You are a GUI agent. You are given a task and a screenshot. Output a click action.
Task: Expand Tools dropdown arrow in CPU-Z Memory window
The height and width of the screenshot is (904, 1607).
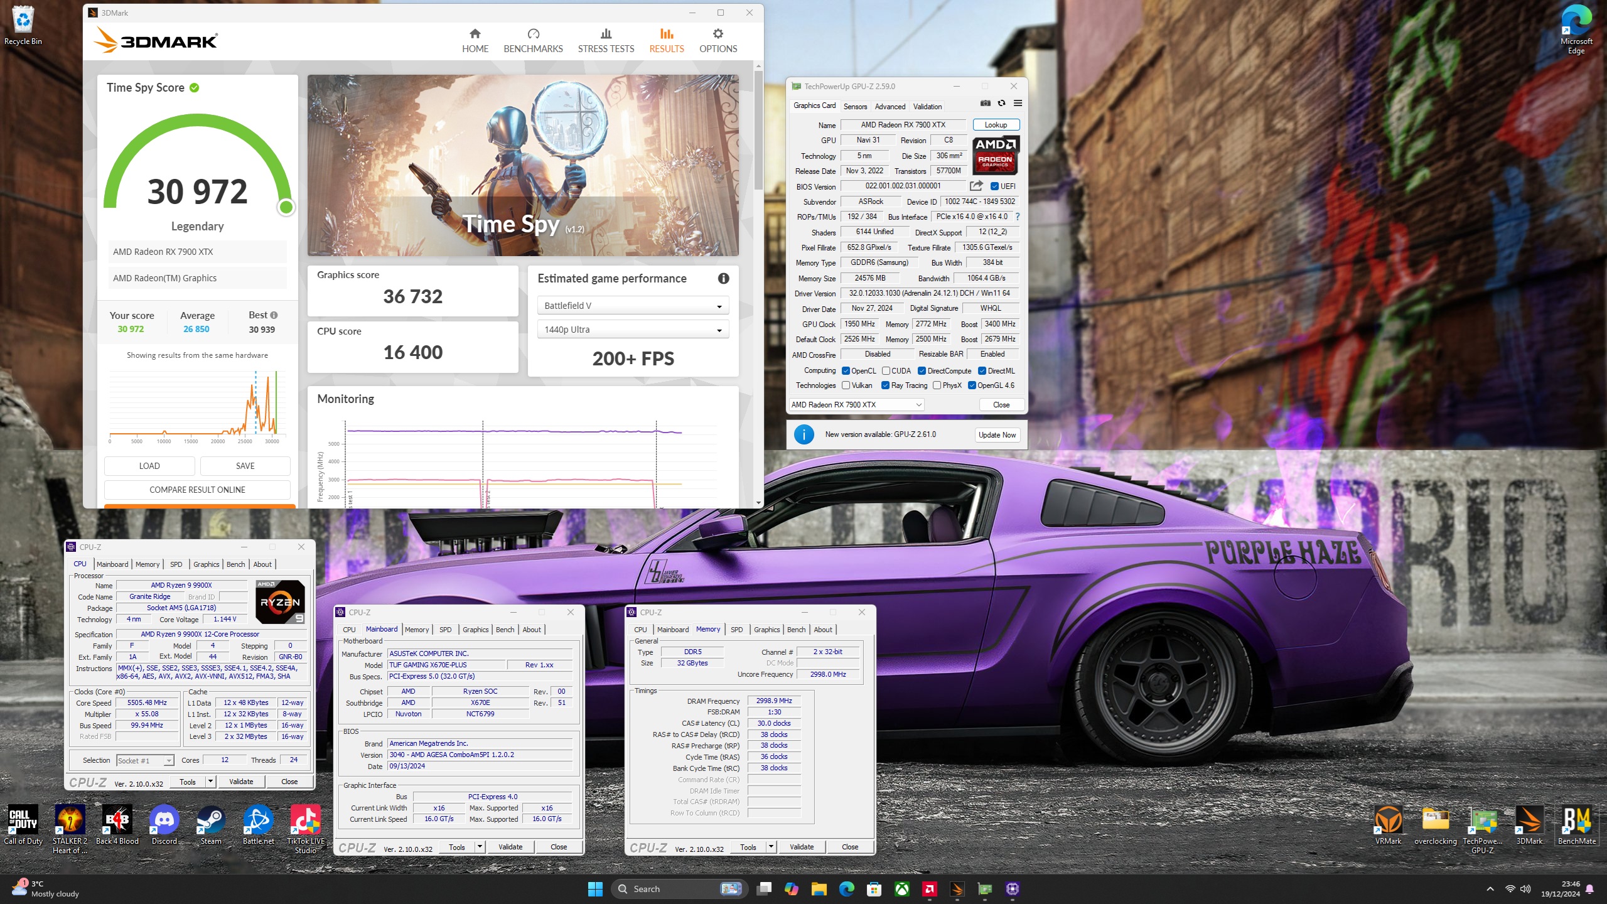click(x=771, y=847)
